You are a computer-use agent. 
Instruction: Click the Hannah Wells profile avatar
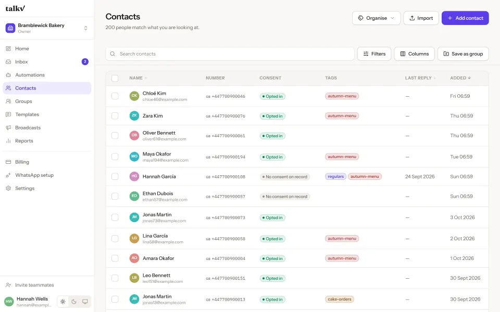click(x=9, y=301)
